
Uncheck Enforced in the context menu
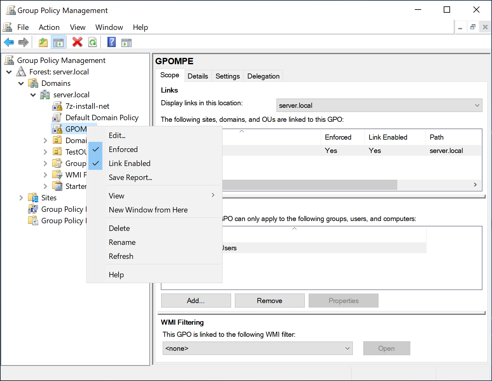123,149
